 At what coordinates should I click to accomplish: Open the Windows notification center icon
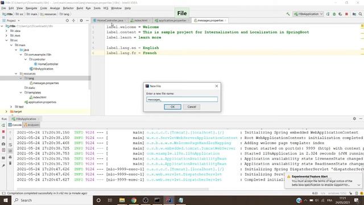[x=357, y=200]
